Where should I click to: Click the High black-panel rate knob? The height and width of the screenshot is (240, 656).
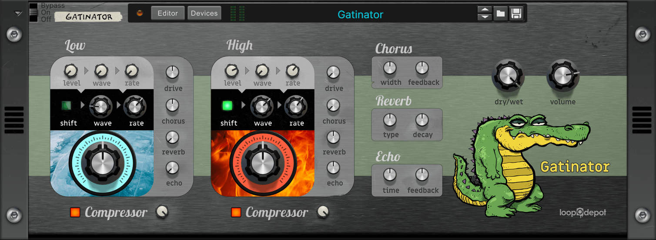(x=296, y=107)
